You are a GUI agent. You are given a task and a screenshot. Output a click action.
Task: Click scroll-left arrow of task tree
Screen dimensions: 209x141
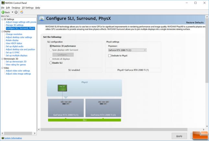2,133
